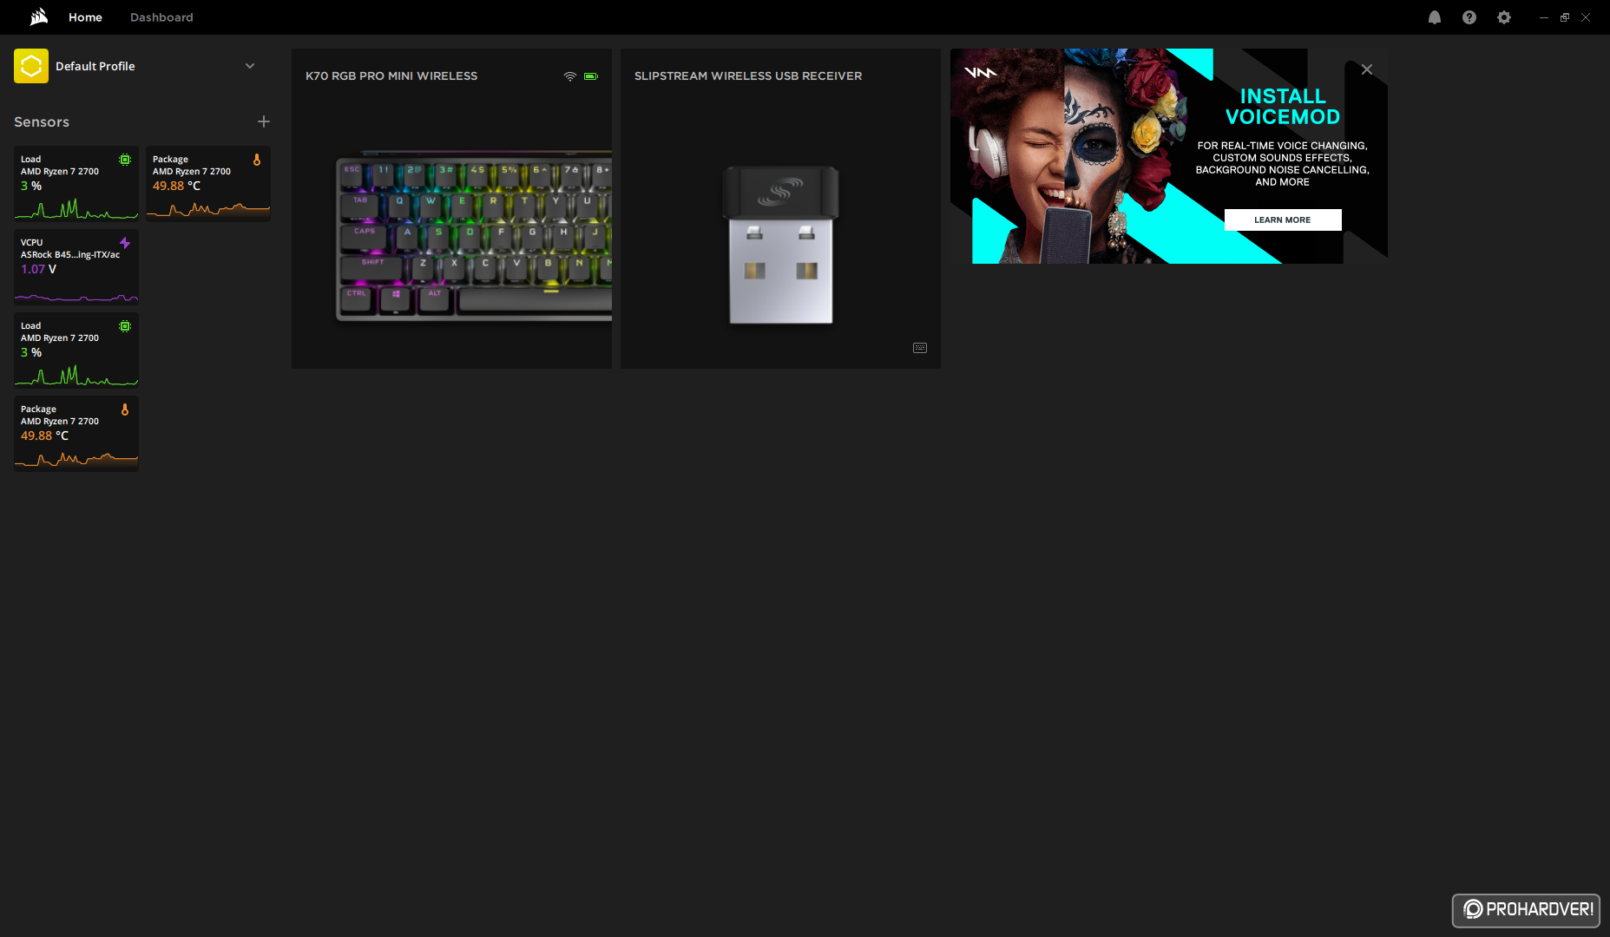This screenshot has height=937, width=1610.
Task: Click K70 RGB PRO MINI WIRELESS title
Action: 391,76
